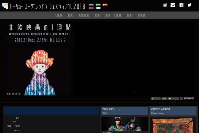Image resolution: width=199 pixels, height=133 pixels.
Task: Open the Tokyo Northern Lights Festival 2018 title
Action: click(x=47, y=6)
